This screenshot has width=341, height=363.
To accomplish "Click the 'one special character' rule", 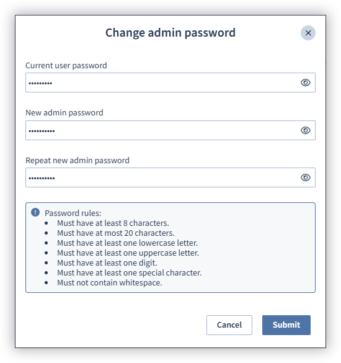I will click(x=130, y=272).
